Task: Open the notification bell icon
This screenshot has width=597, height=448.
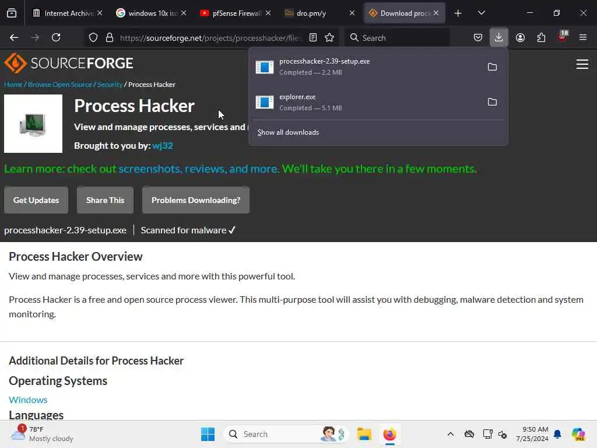Action: 557,434
